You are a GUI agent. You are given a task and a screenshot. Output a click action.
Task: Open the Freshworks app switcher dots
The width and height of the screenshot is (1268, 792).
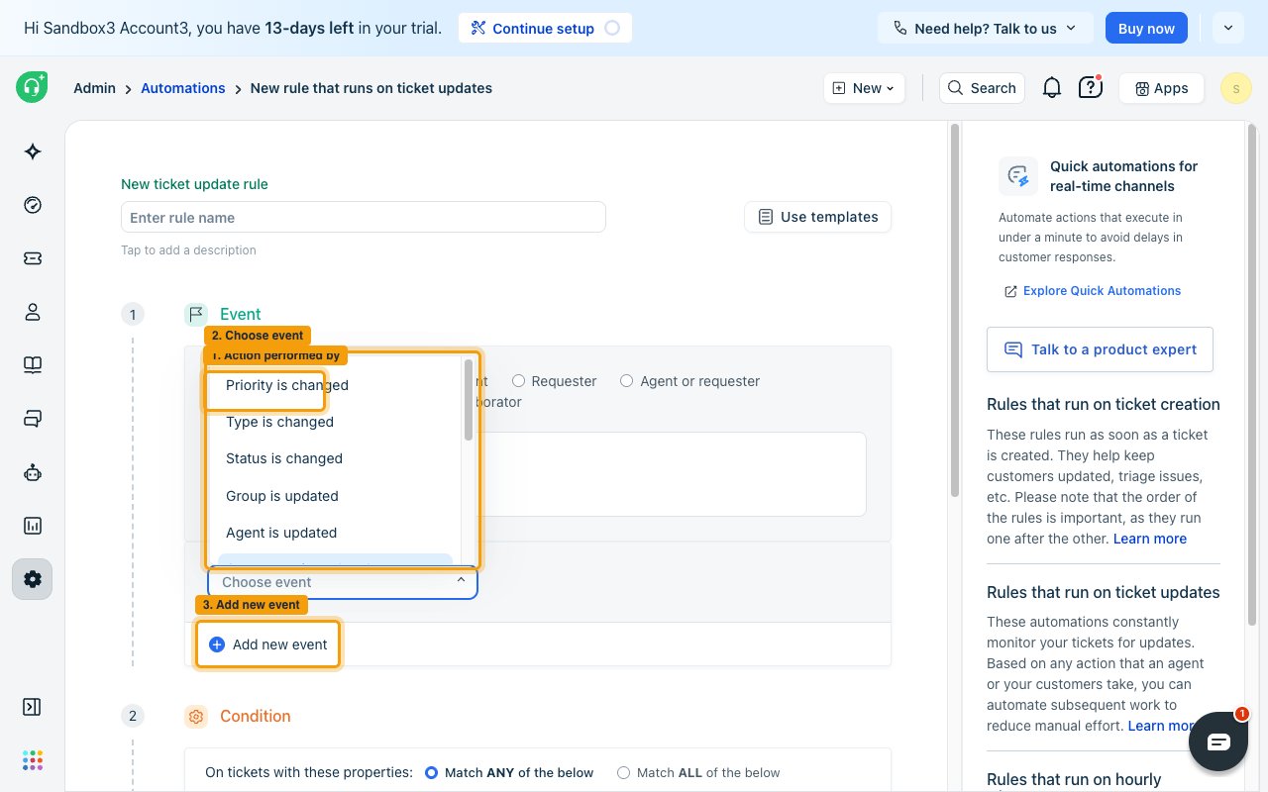pos(32,759)
